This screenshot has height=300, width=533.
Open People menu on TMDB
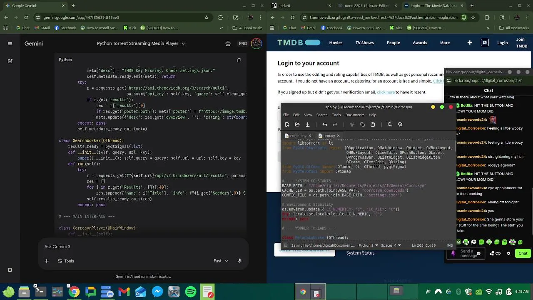coord(393,42)
